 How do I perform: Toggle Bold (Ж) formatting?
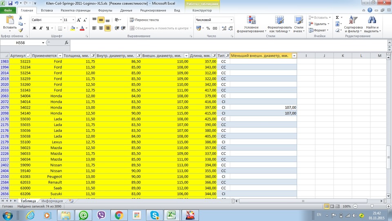pos(34,28)
